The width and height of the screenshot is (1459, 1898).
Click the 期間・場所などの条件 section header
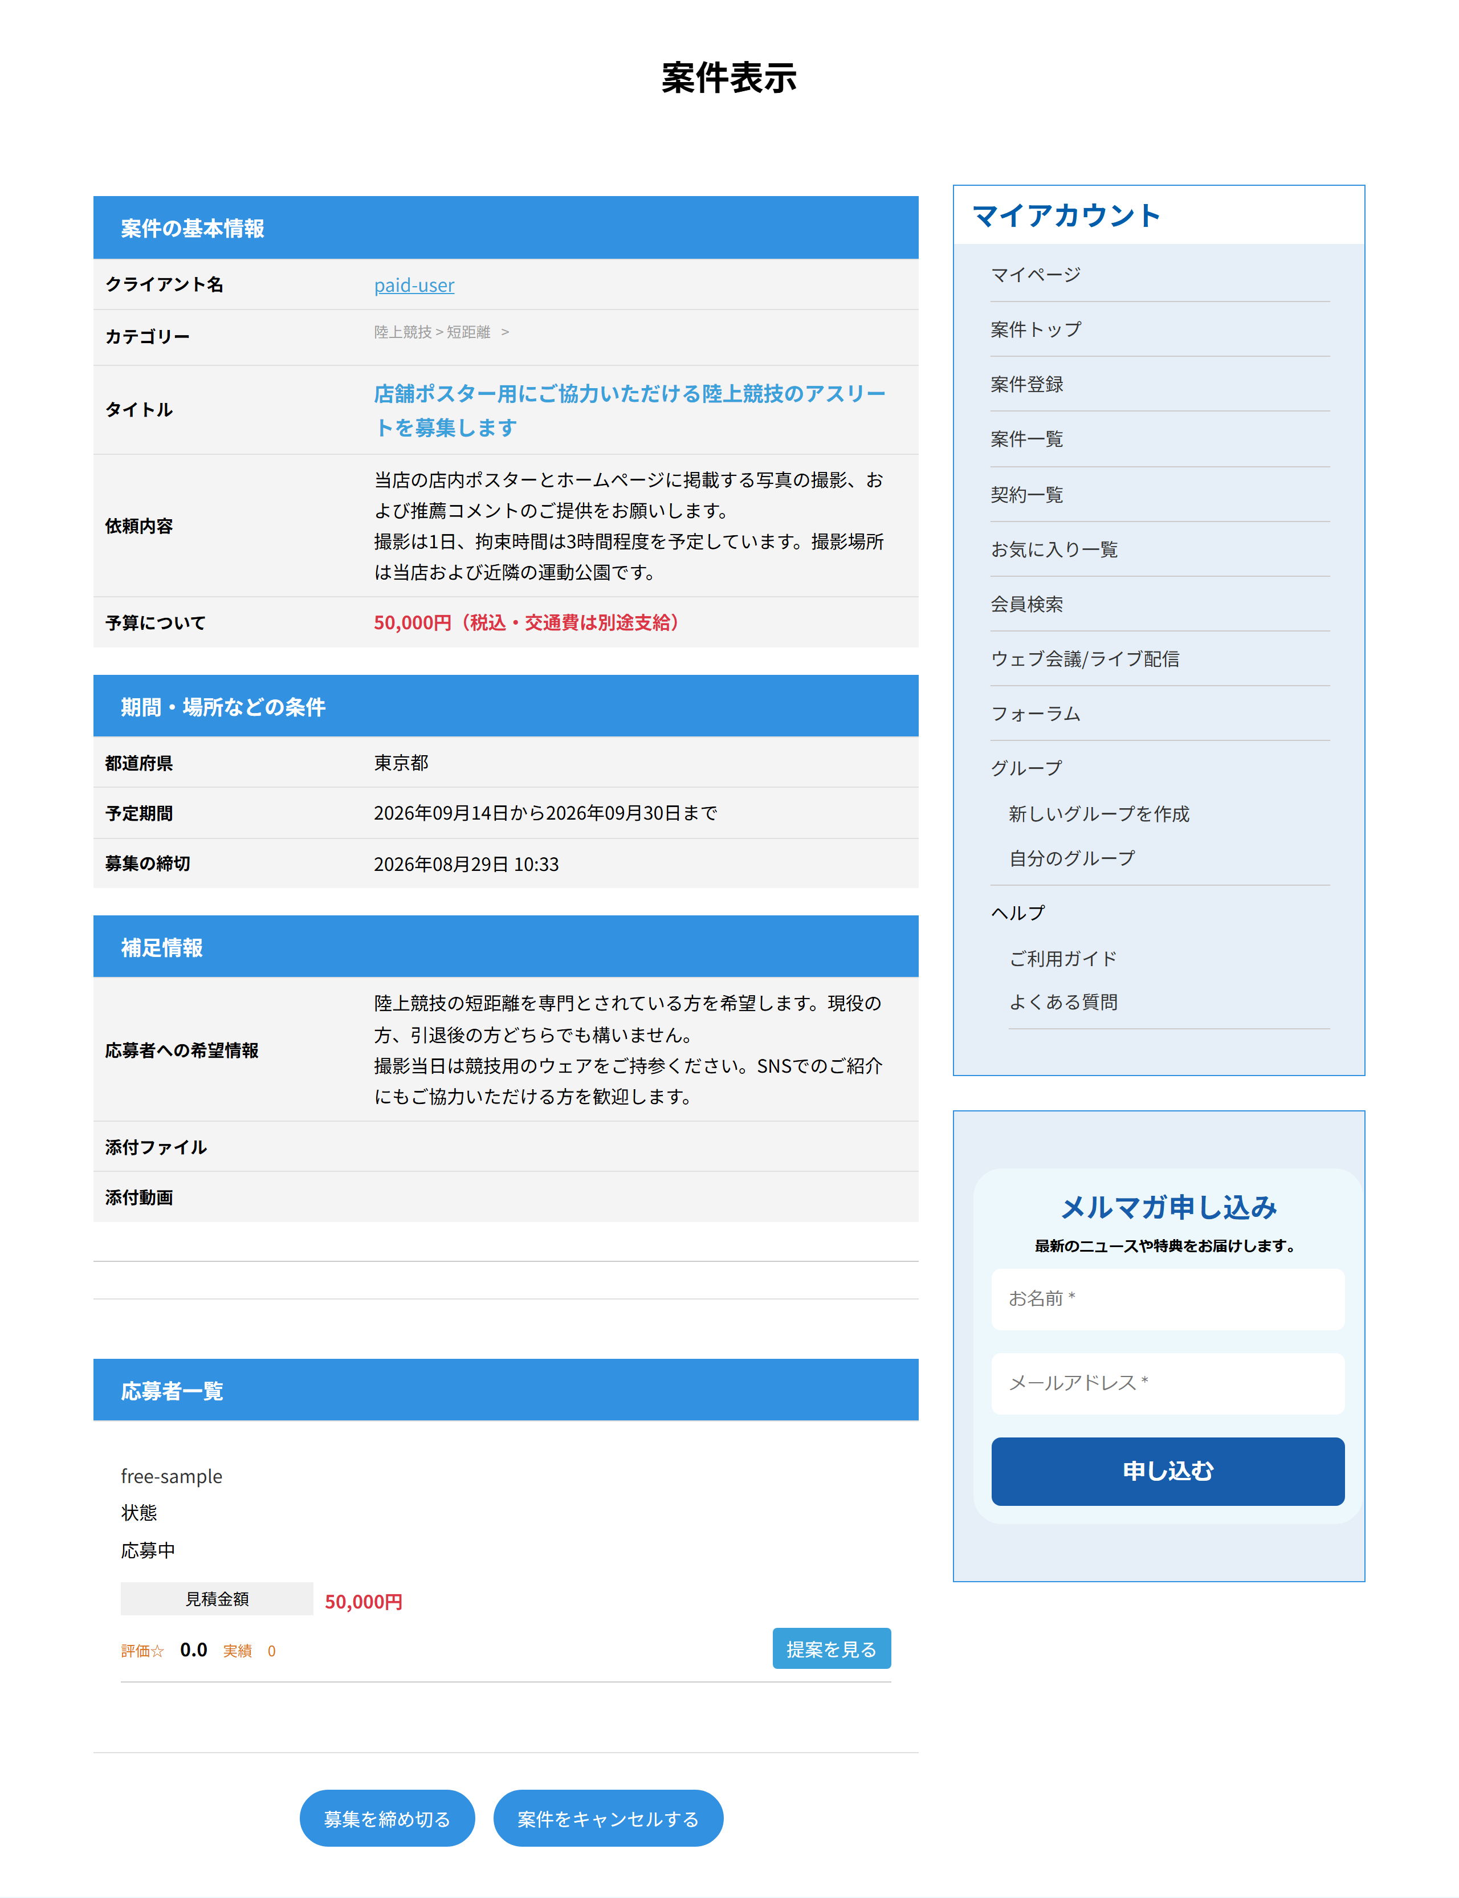[506, 706]
